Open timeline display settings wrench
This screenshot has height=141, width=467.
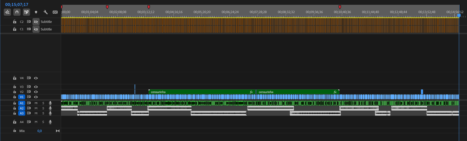coord(46,12)
